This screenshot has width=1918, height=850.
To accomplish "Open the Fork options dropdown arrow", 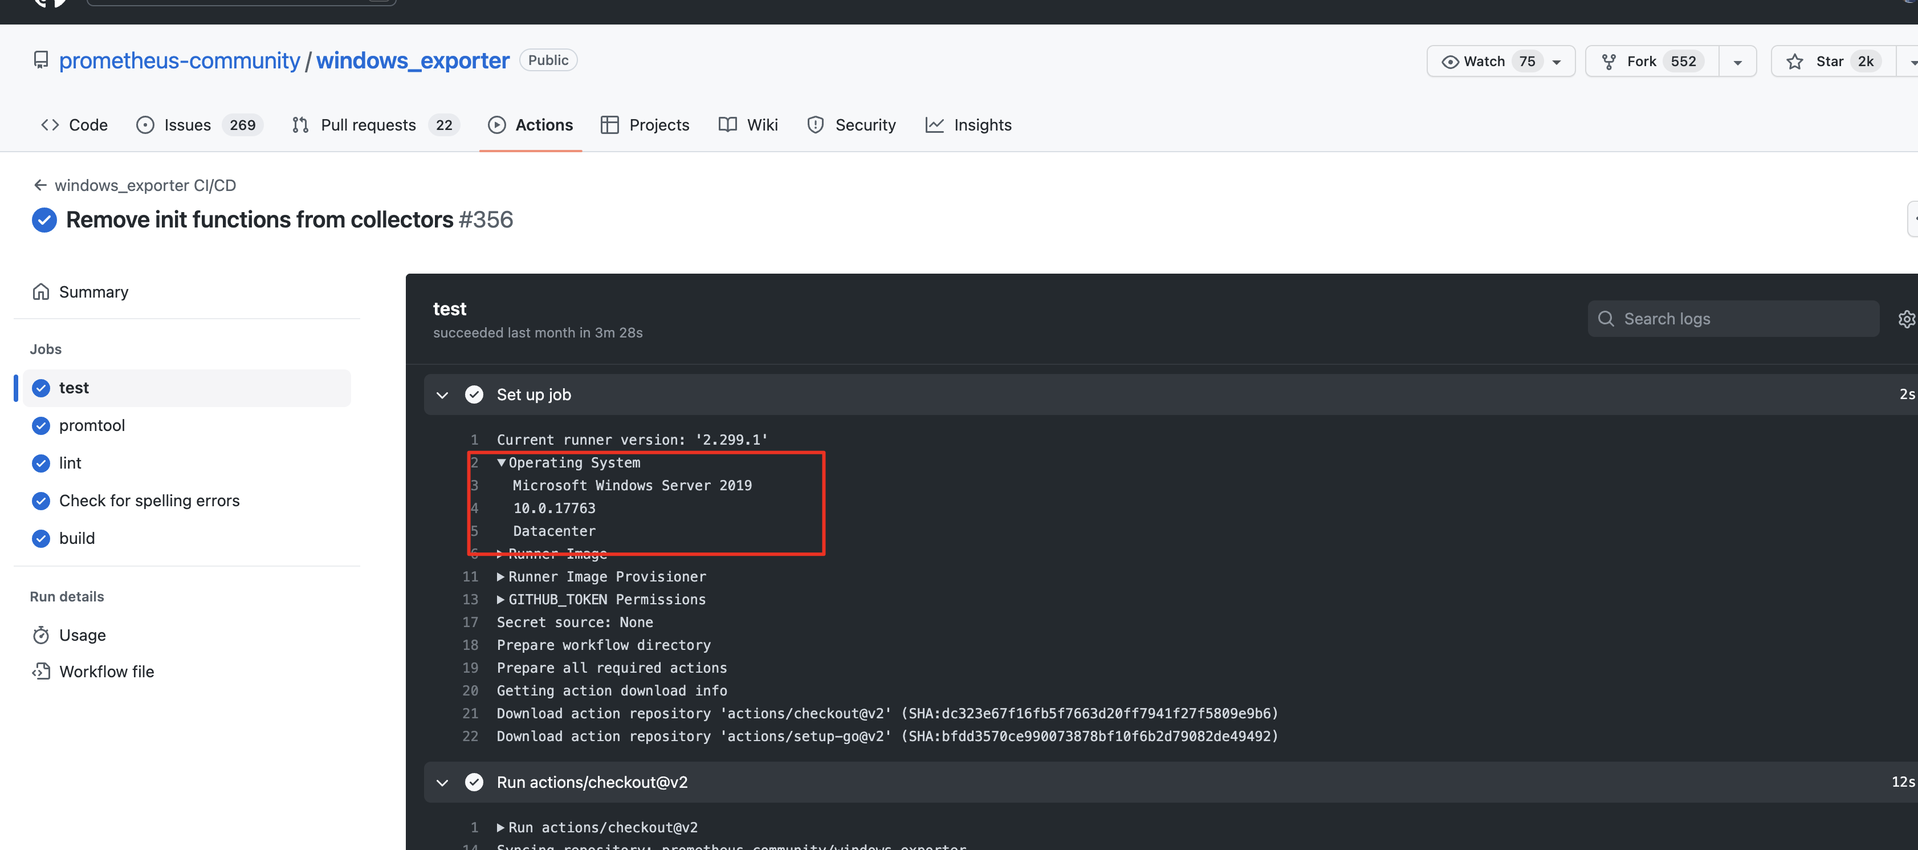I will coord(1737,63).
